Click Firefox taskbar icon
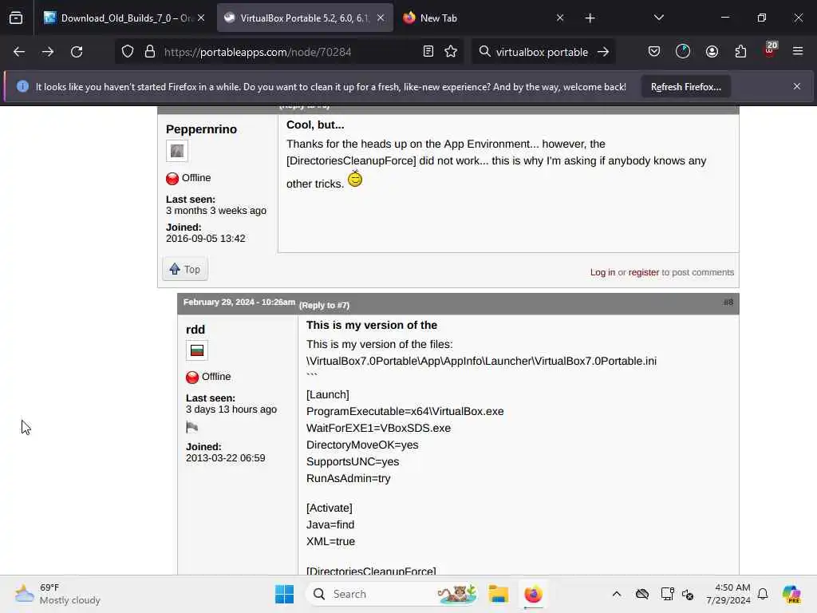The width and height of the screenshot is (817, 613). pos(533,594)
